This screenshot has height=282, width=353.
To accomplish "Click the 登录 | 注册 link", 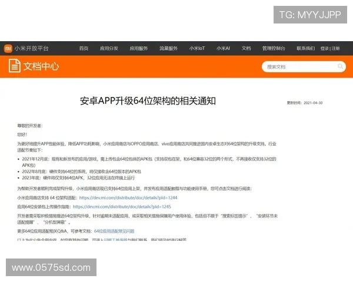I will click(330, 48).
